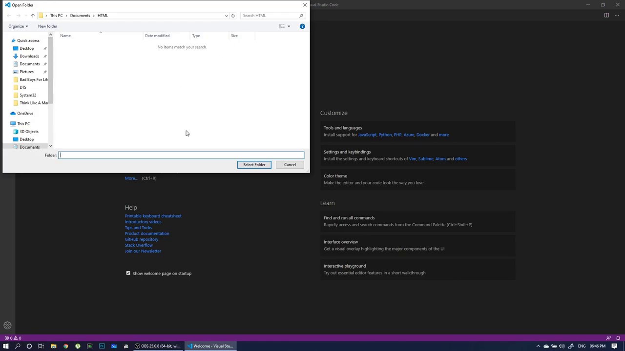
Task: Open the view options dropdown arrow
Action: pos(289,26)
